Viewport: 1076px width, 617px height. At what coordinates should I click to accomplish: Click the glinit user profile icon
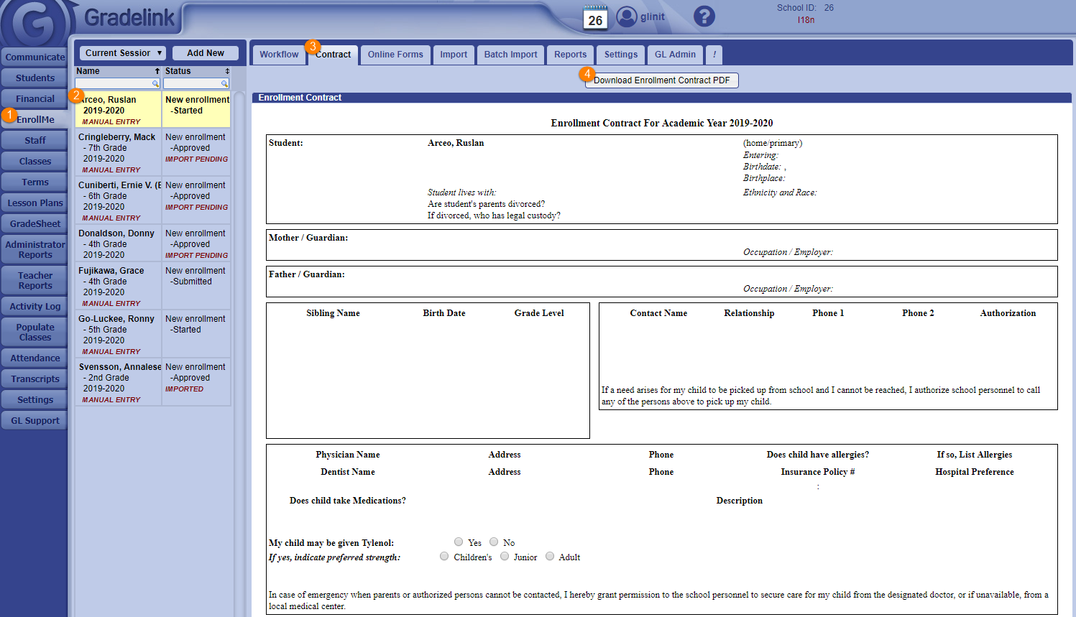click(627, 17)
